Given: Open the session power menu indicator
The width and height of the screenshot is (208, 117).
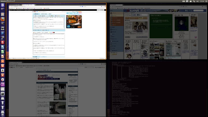Looking at the screenshot, I should click(206, 1).
